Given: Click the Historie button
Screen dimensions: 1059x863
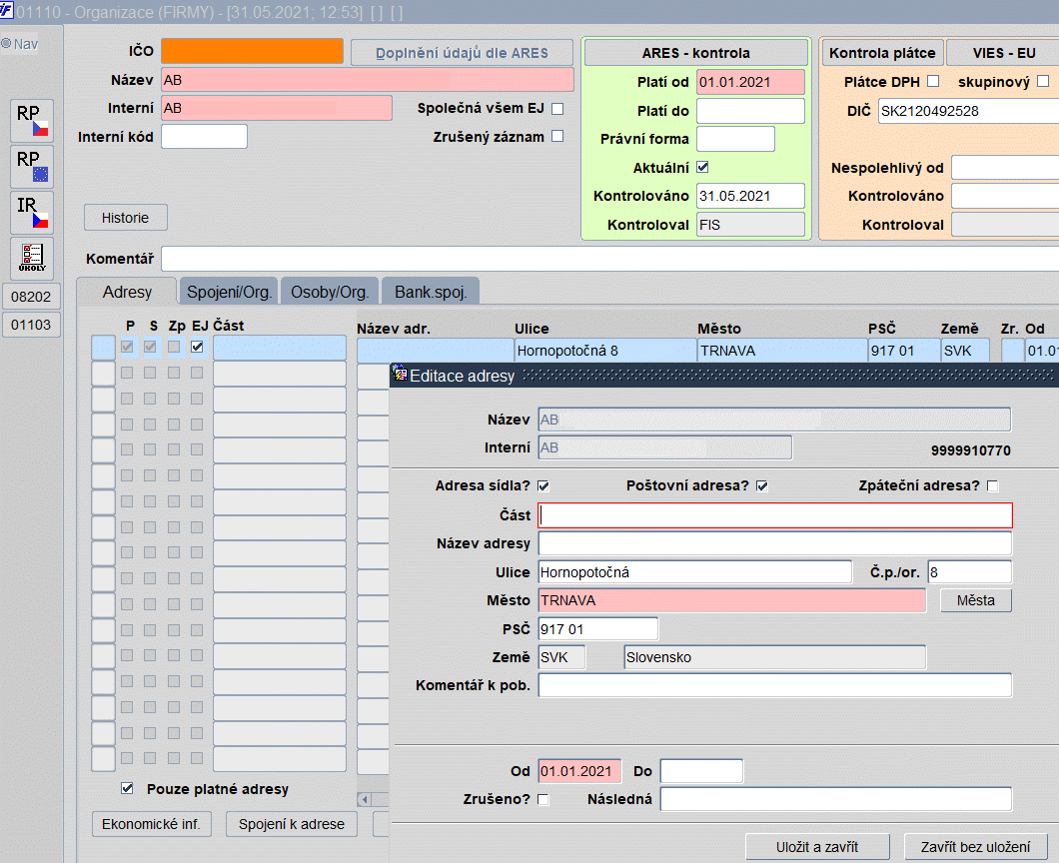Looking at the screenshot, I should click(126, 218).
